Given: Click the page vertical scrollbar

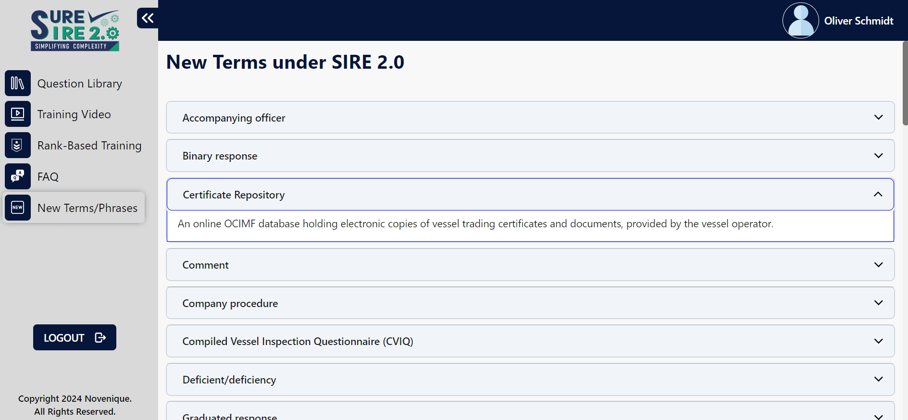Looking at the screenshot, I should coord(905,83).
